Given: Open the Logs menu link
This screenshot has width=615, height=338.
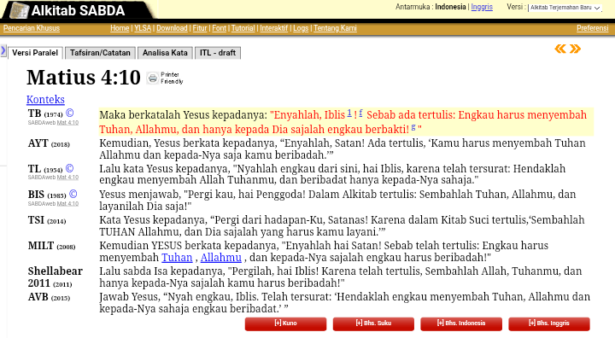Looking at the screenshot, I should (301, 28).
